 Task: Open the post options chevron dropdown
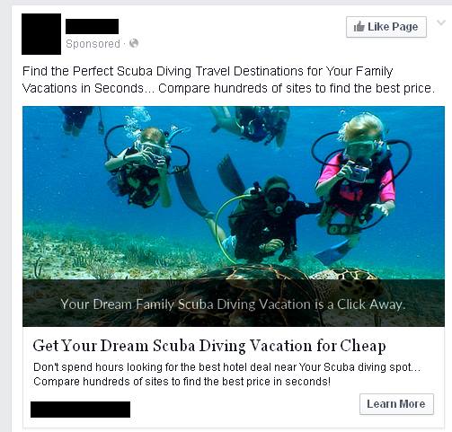coord(441,22)
